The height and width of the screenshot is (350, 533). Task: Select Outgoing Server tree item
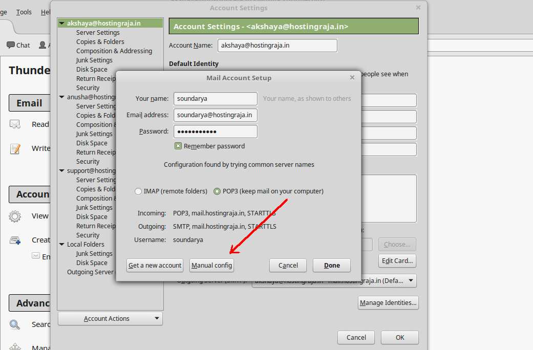[x=91, y=272]
